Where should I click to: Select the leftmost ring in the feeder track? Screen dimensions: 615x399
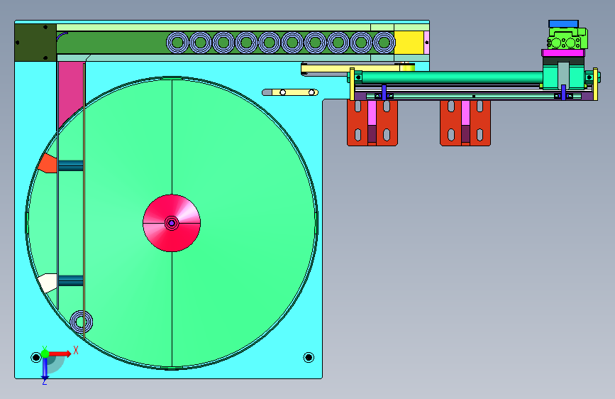[x=177, y=43]
